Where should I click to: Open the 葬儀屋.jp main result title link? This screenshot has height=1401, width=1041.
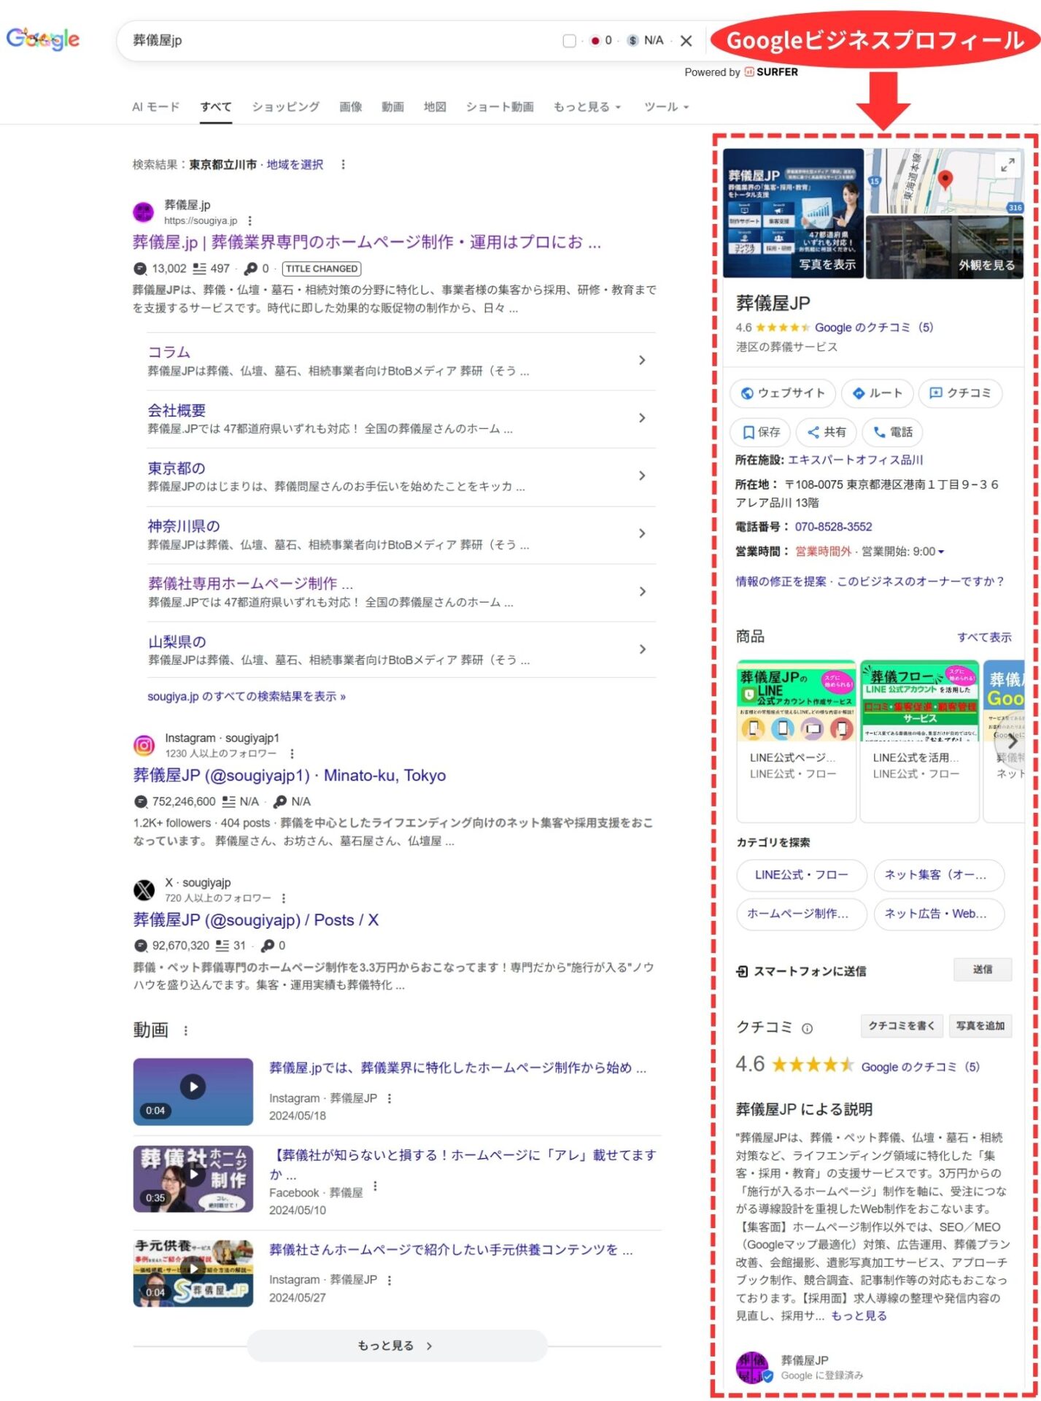point(367,242)
